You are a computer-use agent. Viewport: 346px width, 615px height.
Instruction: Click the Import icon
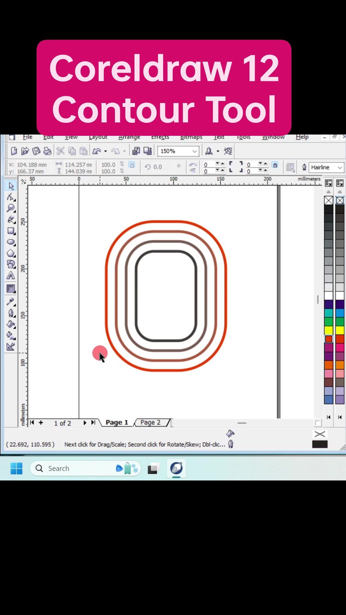[136, 151]
